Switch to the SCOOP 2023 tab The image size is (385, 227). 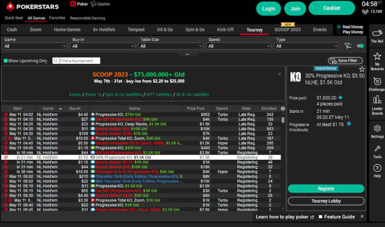(x=287, y=30)
